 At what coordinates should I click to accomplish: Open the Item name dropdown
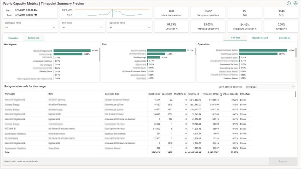tap(82, 27)
